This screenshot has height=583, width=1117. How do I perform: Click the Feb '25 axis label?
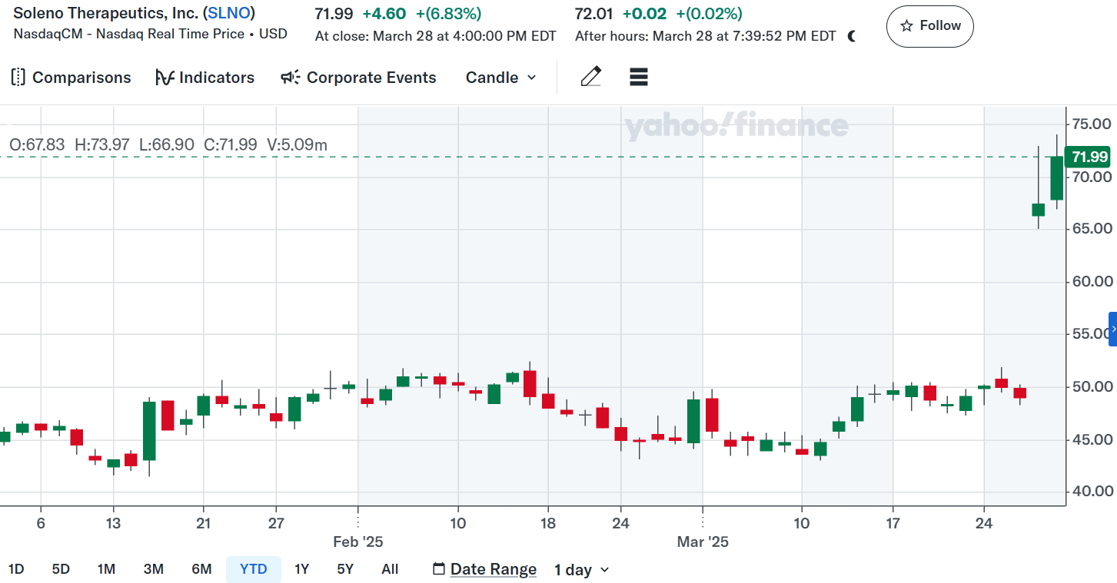[x=357, y=542]
